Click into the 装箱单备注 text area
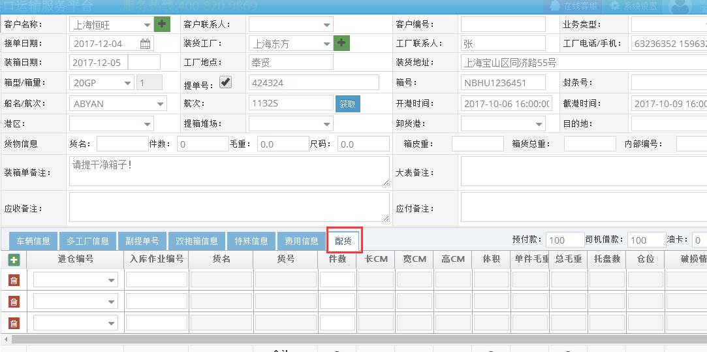707x352 pixels. pyautogui.click(x=228, y=171)
